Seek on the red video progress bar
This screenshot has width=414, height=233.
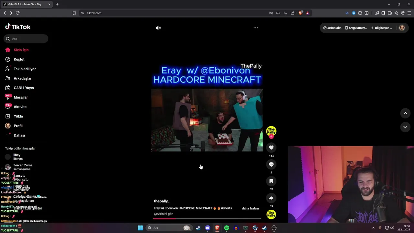point(207,218)
